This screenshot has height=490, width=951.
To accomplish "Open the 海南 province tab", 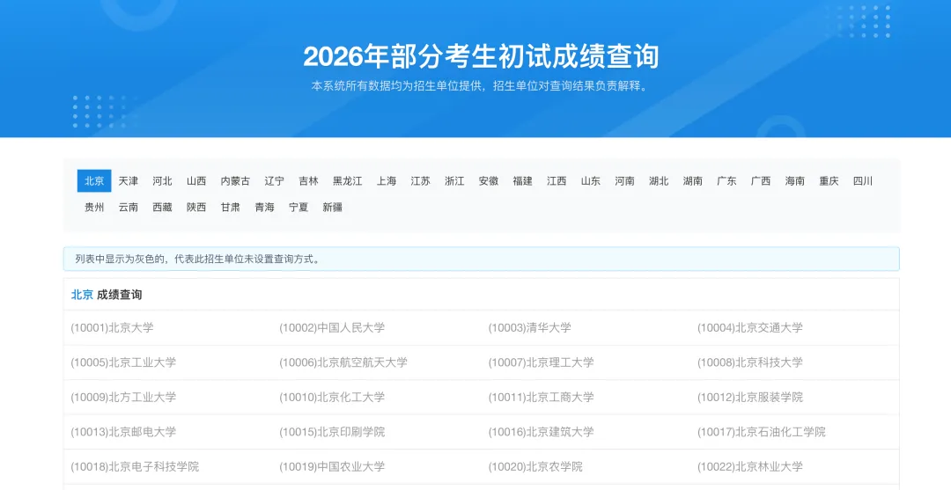I will (794, 180).
